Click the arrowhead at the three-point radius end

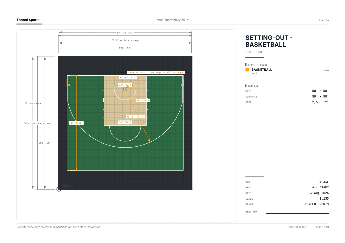click(x=149, y=140)
